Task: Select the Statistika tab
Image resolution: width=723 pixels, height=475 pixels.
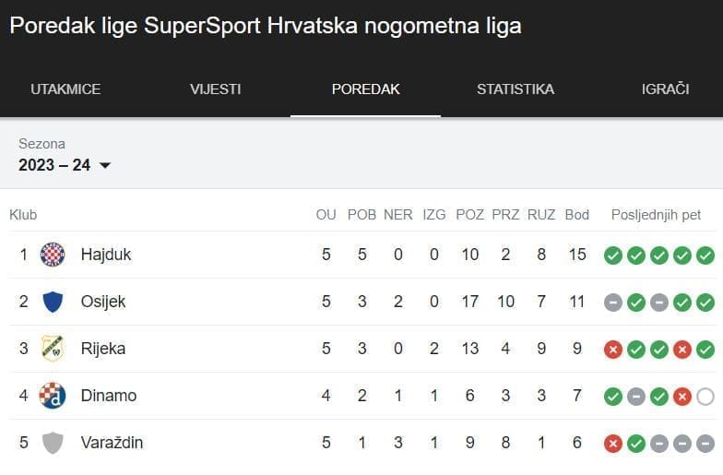Action: (516, 89)
